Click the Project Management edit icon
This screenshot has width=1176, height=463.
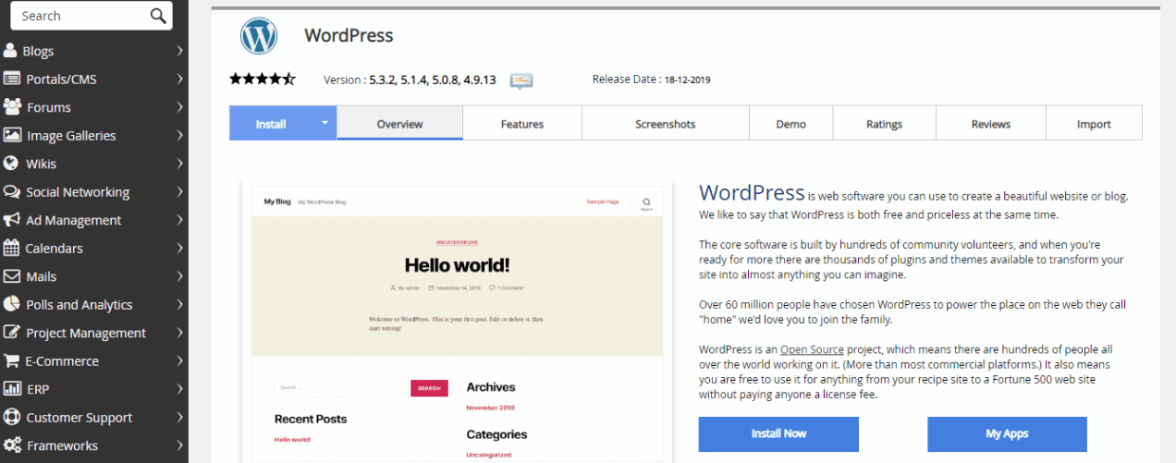11,333
